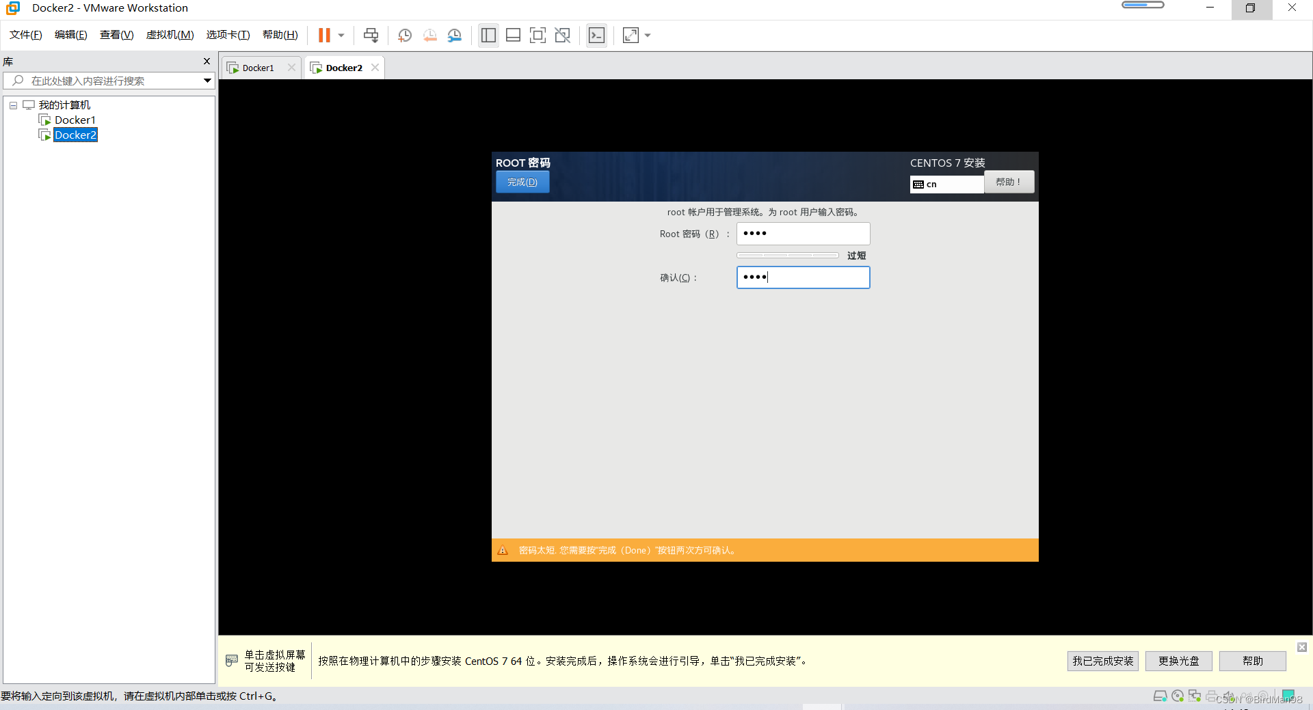Open the 文件(F) menu
This screenshot has height=710, width=1313.
[x=26, y=35]
